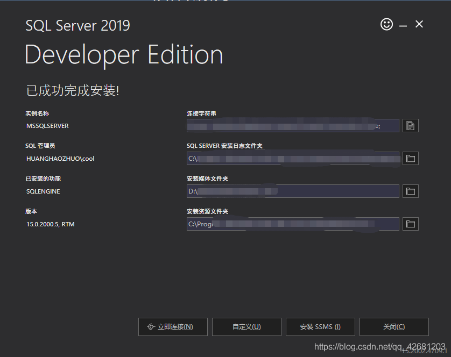This screenshot has width=451, height=357.
Task: Open the installation resources folder icon
Action: coord(411,224)
